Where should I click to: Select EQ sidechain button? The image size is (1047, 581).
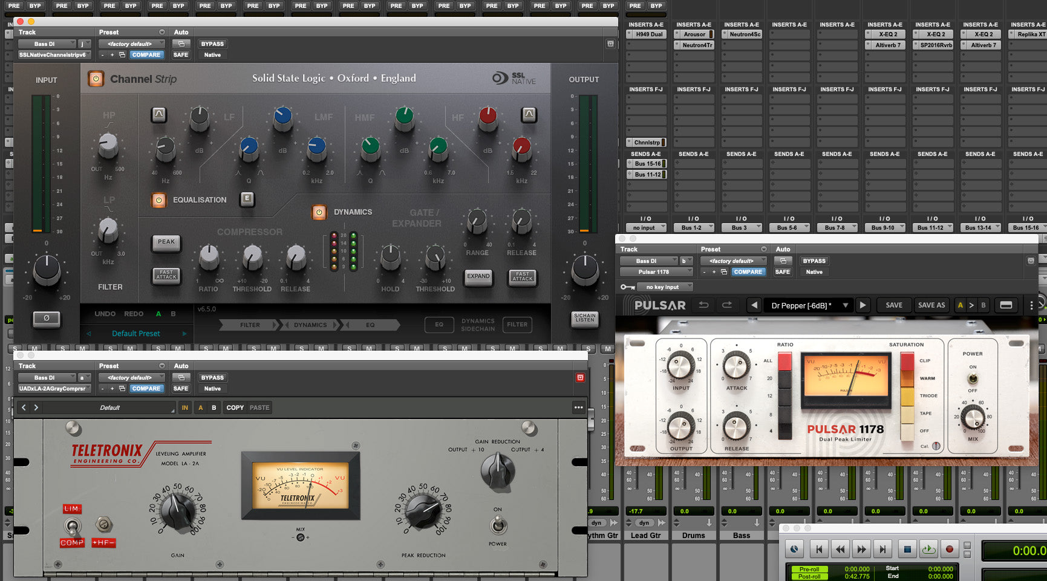pos(439,325)
